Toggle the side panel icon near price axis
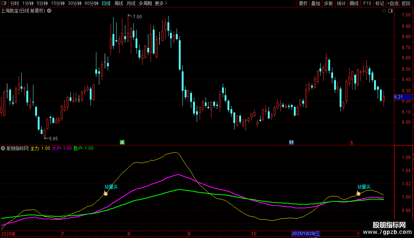The height and width of the screenshot is (238, 414). [391, 11]
